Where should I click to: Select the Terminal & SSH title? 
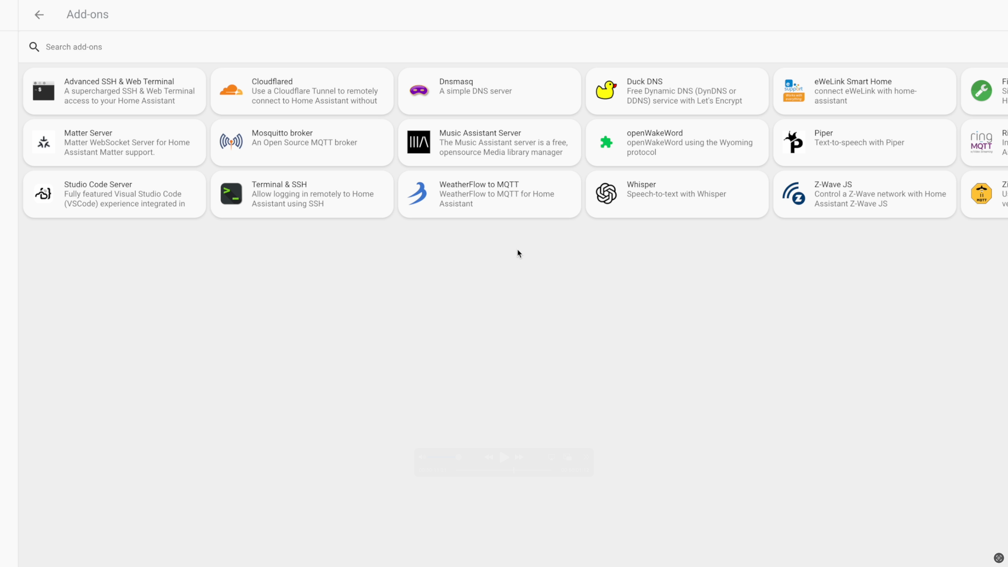point(279,184)
